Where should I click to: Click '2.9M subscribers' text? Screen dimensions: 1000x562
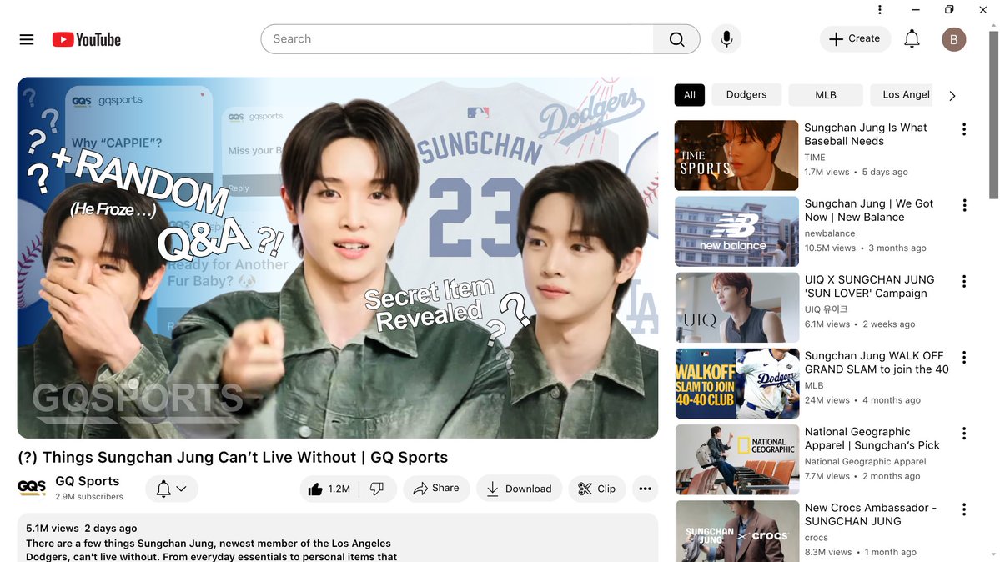pyautogui.click(x=88, y=496)
